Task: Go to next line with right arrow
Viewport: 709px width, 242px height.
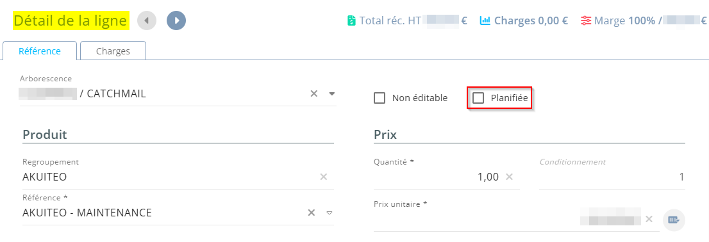Action: click(176, 20)
